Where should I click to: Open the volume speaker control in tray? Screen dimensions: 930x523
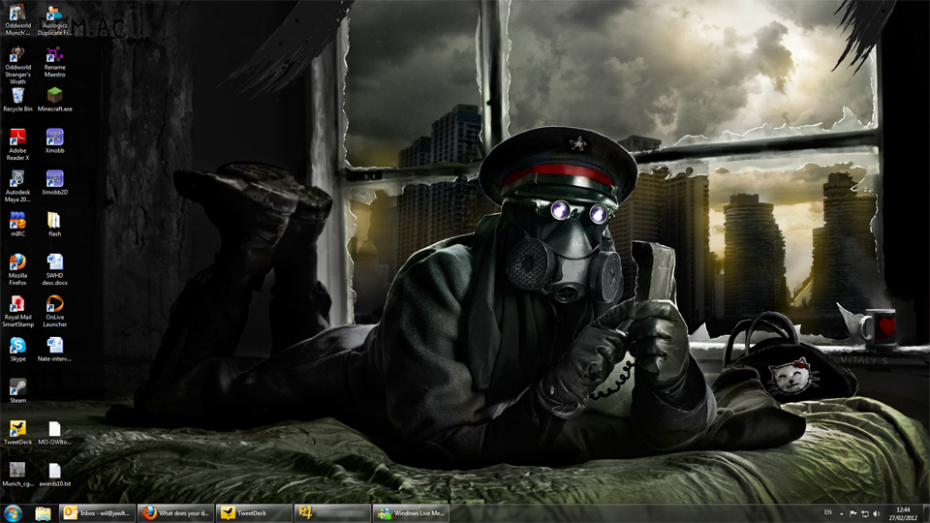point(877,513)
